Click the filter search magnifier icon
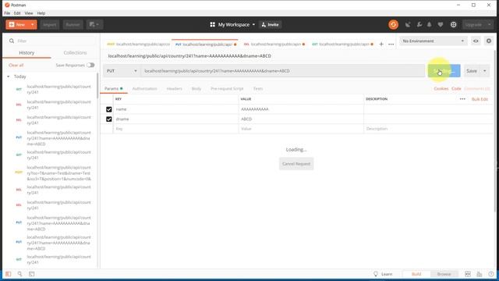Image resolution: width=499 pixels, height=281 pixels. pyautogui.click(x=12, y=41)
